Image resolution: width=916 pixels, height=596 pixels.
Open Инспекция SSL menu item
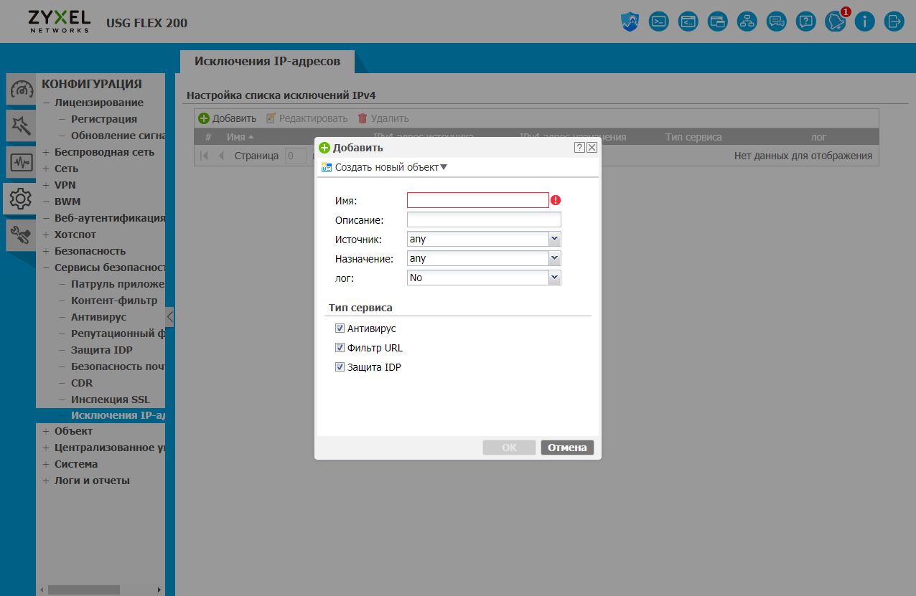[111, 399]
